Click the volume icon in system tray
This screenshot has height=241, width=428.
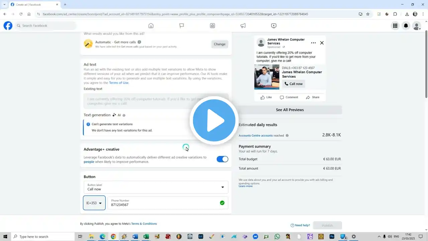click(x=390, y=237)
